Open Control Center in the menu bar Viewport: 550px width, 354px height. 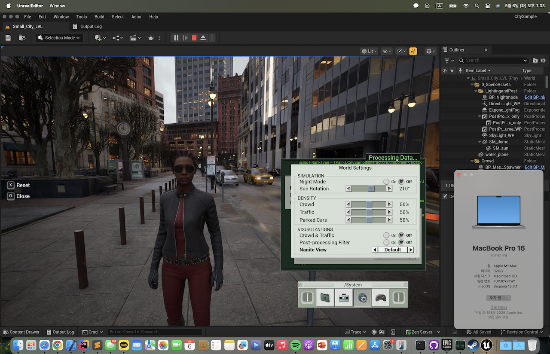pos(487,6)
